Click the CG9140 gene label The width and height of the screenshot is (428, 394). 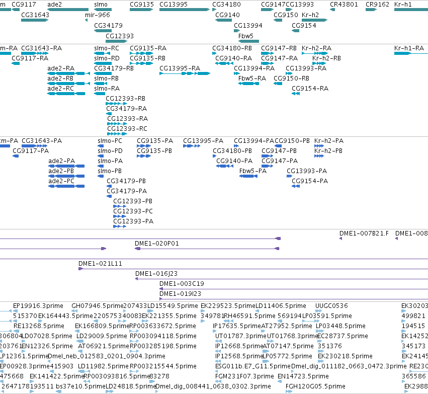227,15
